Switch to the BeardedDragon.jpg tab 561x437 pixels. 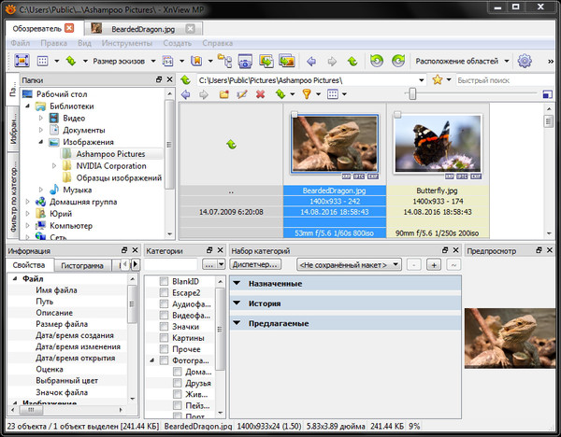coord(143,29)
